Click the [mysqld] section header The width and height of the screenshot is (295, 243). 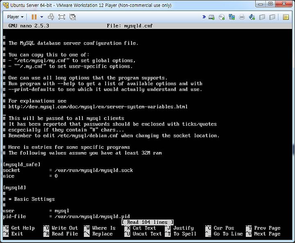14,188
